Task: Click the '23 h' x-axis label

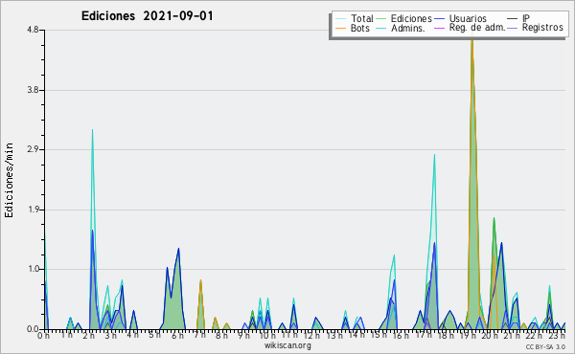Action: tap(556, 335)
